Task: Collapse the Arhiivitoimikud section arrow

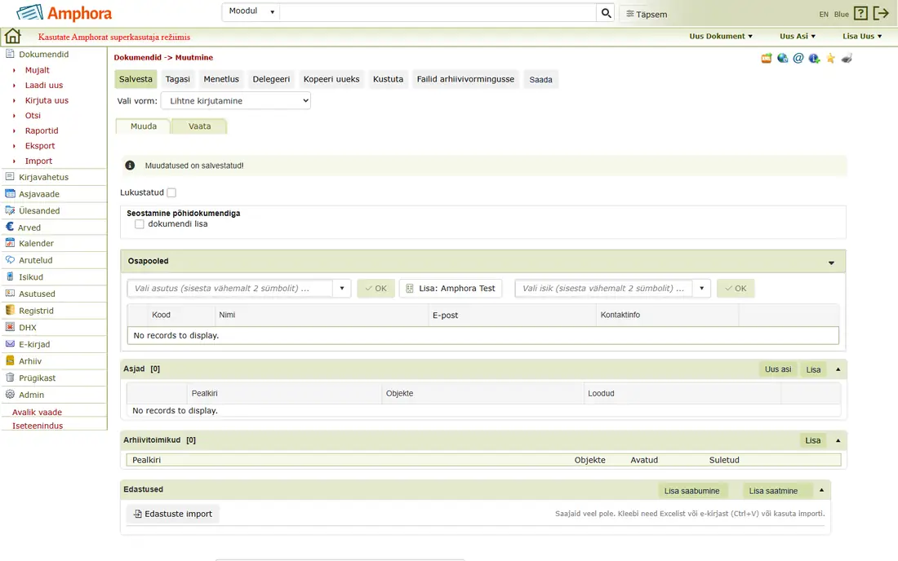Action: (x=838, y=440)
